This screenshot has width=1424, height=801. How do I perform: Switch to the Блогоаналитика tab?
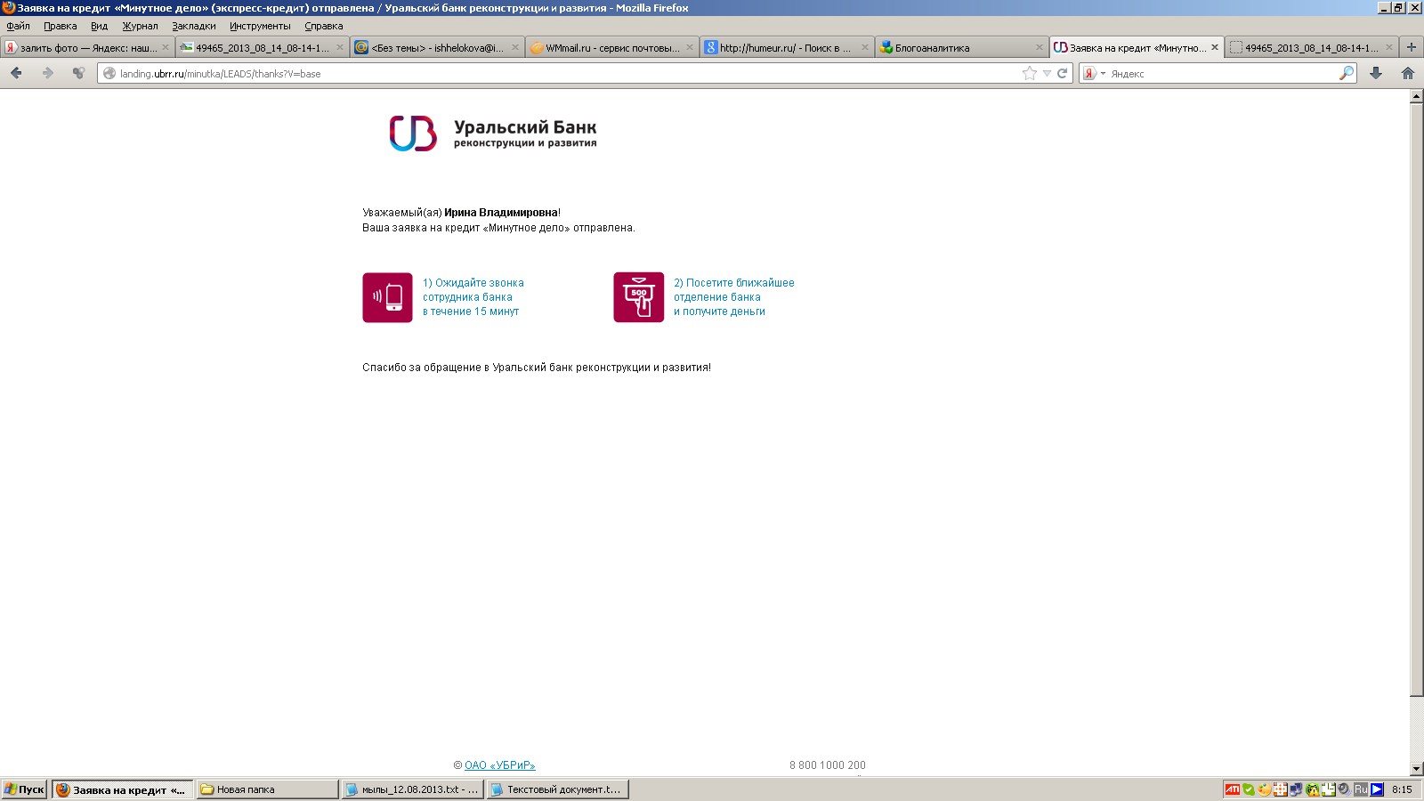tap(960, 47)
